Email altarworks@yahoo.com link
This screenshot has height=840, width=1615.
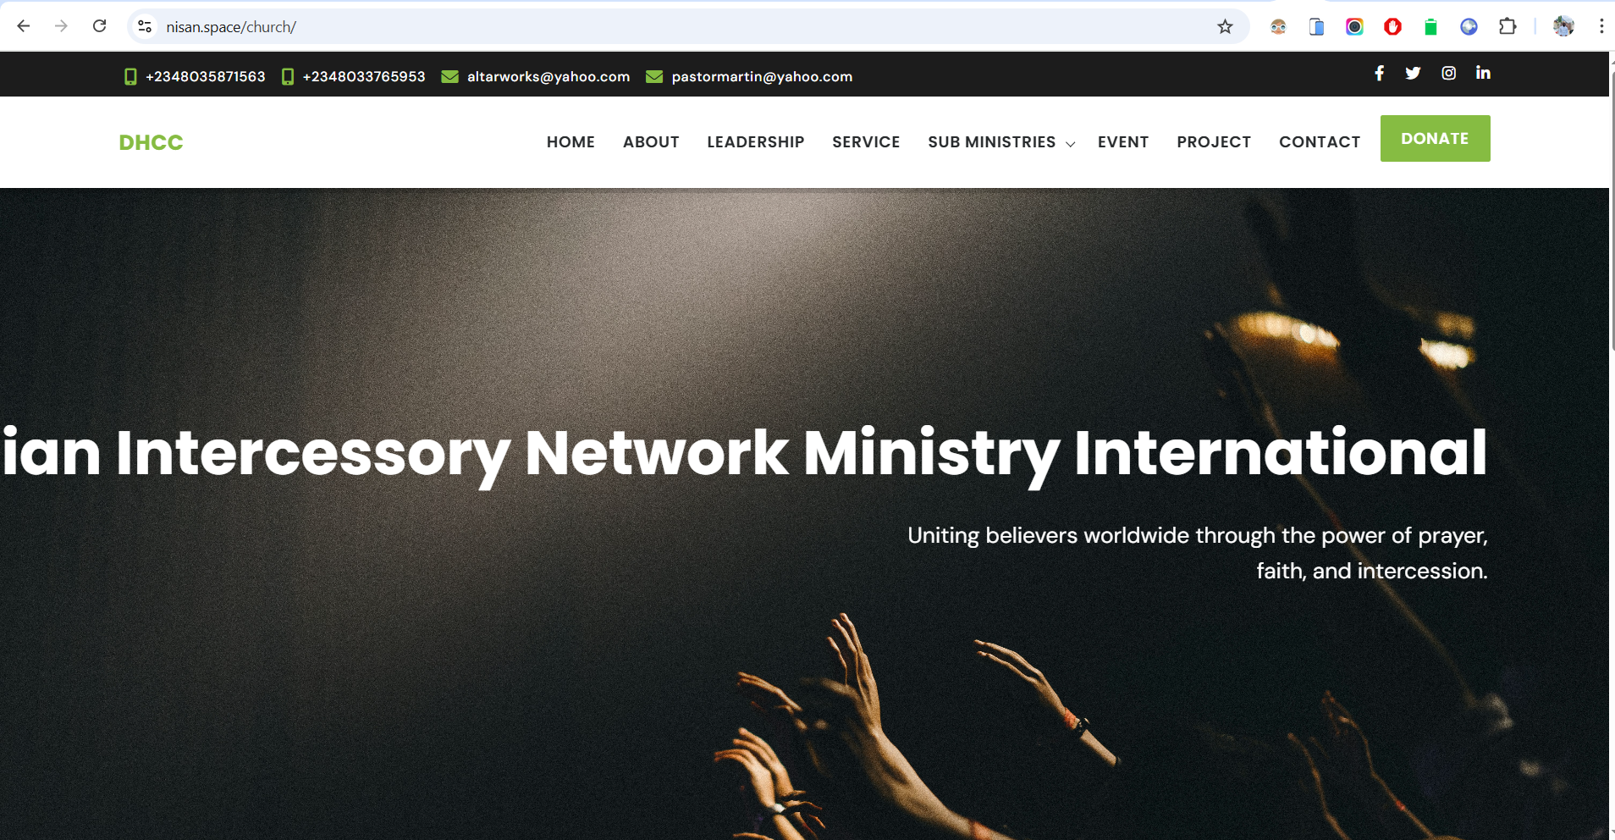pos(548,77)
